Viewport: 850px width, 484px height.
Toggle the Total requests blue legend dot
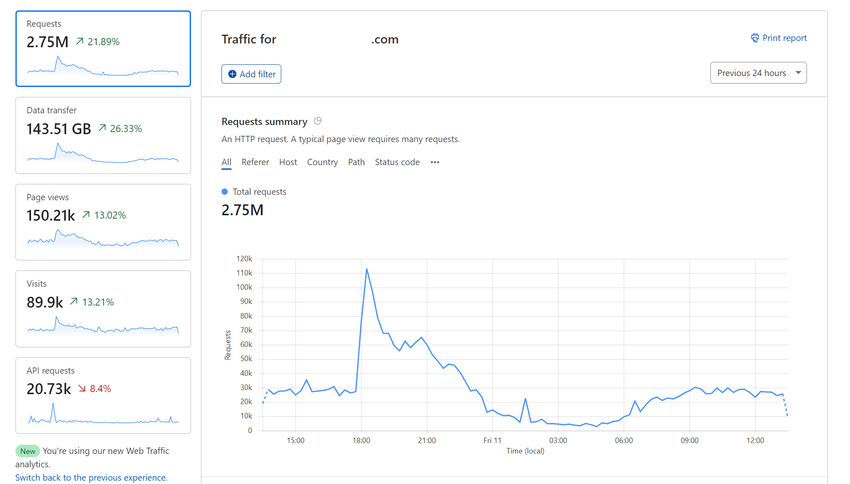pyautogui.click(x=225, y=191)
